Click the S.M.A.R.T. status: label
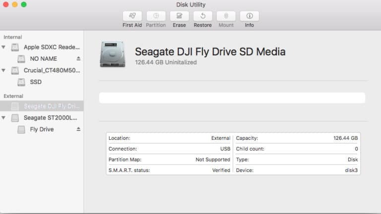Viewport: 381px width, 214px height. pos(129,170)
